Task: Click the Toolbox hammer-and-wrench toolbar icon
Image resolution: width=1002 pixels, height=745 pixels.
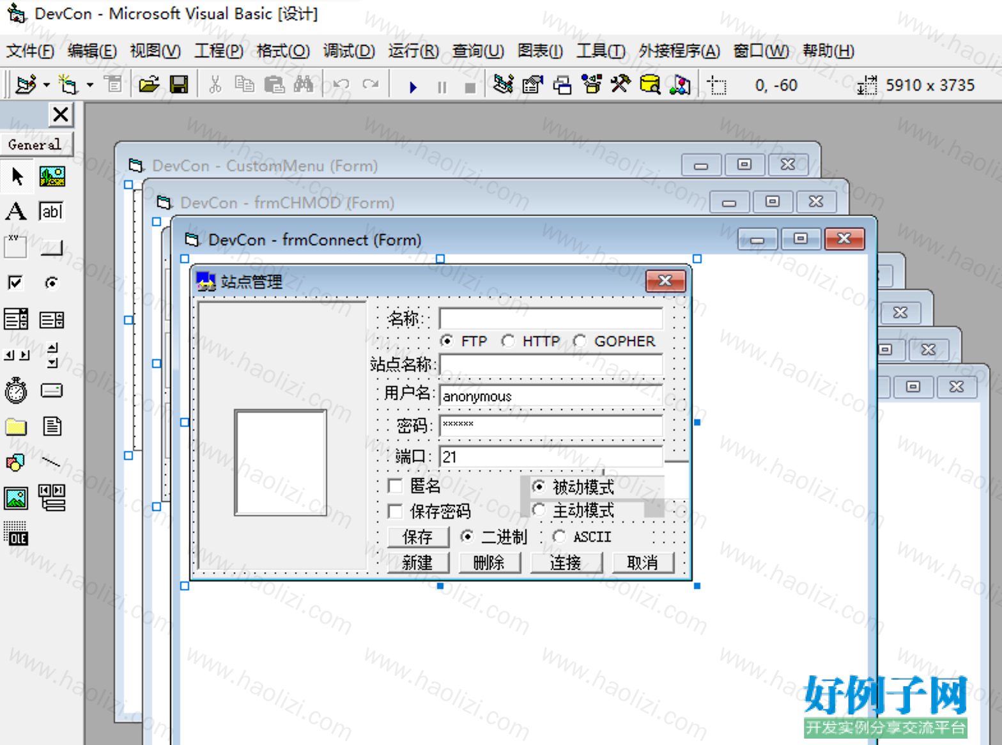Action: coord(620,84)
